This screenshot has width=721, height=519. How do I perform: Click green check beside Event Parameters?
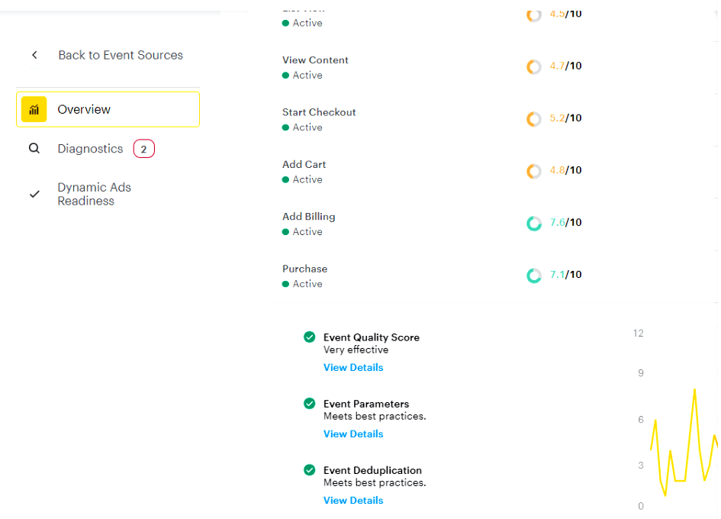coord(310,404)
